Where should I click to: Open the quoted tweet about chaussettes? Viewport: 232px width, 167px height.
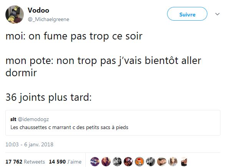(113, 123)
